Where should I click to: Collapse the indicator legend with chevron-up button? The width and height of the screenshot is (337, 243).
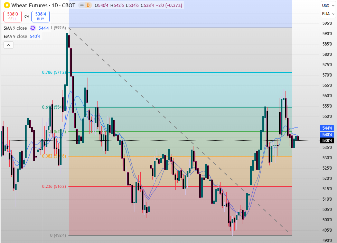(x=8, y=45)
